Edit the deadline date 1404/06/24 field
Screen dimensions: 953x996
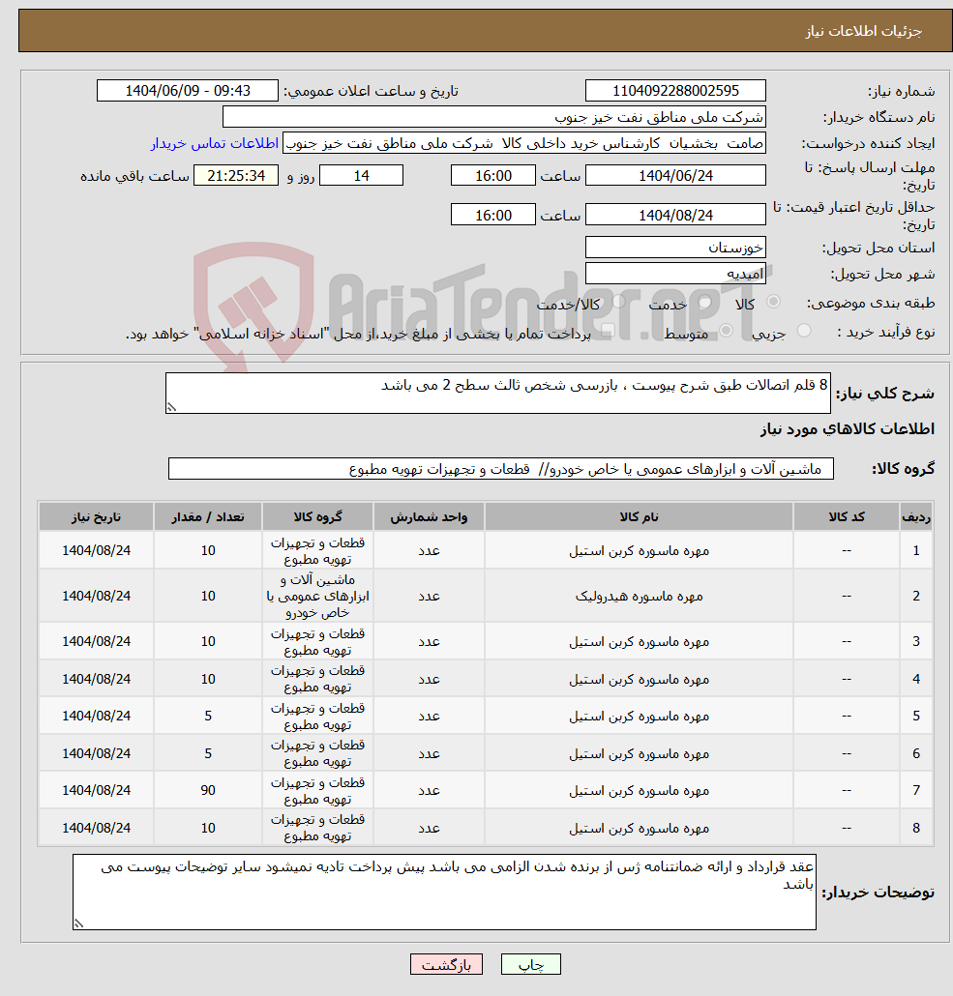(x=675, y=175)
